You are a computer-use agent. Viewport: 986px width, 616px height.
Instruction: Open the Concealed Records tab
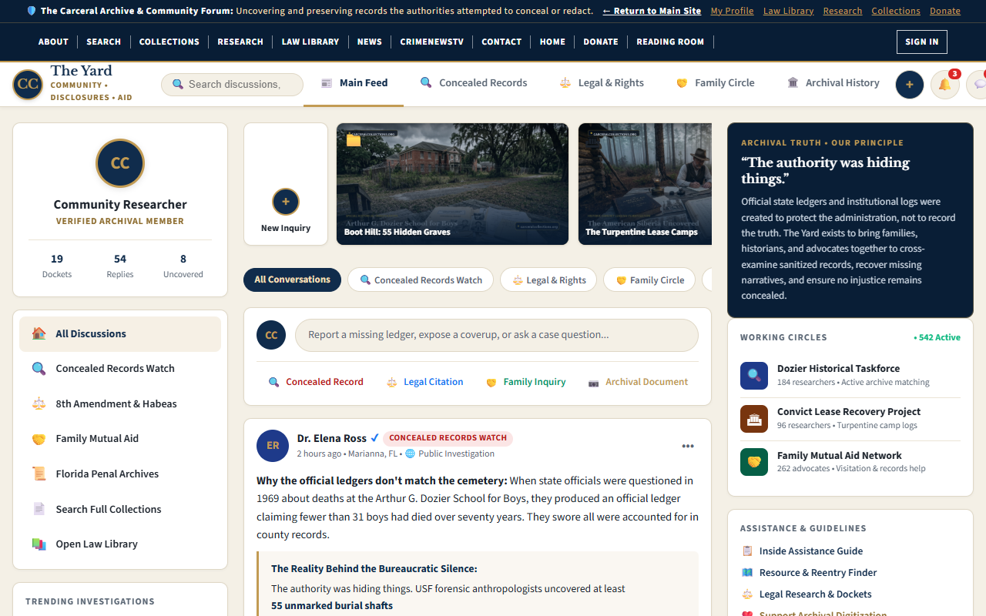474,83
